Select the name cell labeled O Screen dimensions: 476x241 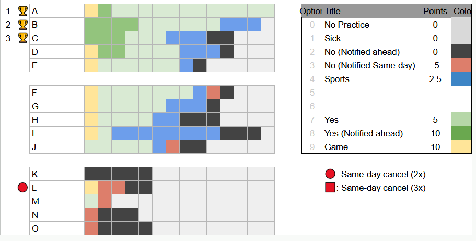pyautogui.click(x=57, y=228)
